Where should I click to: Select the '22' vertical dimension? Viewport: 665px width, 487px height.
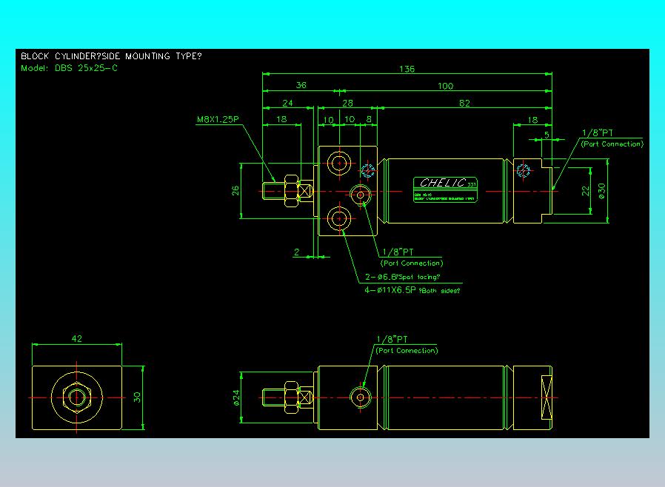click(x=586, y=191)
